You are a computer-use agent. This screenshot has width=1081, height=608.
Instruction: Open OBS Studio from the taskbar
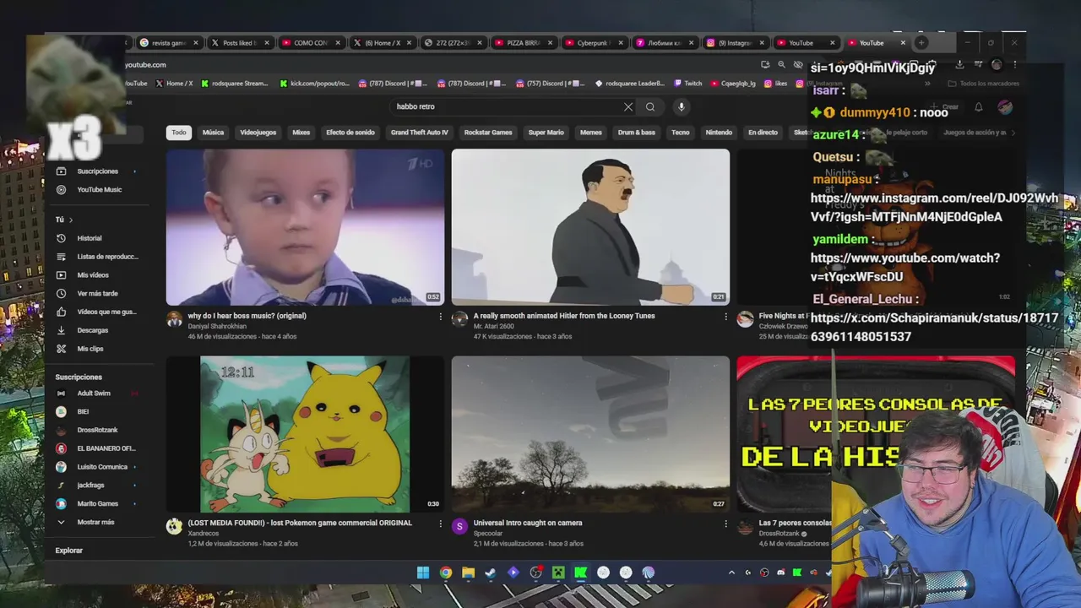pyautogui.click(x=535, y=573)
